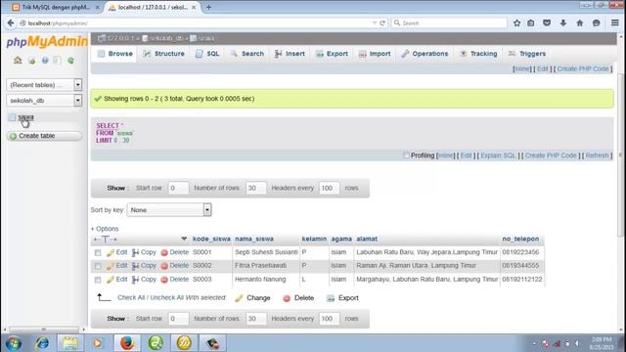Viewport: 626px width, 352px height.
Task: Edit row S0003 pencil icon
Action: [111, 280]
